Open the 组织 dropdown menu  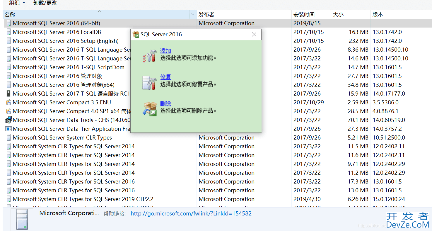coord(17,3)
